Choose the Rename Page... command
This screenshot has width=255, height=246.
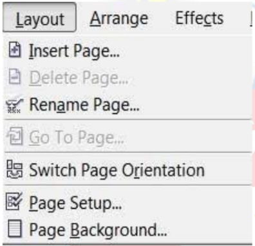click(128, 105)
